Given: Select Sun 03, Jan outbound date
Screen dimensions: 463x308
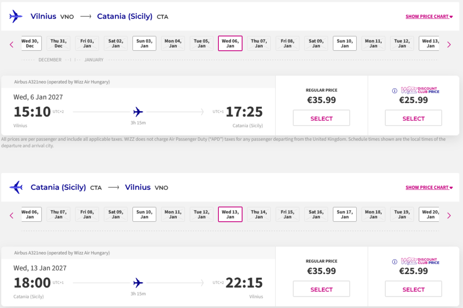Looking at the screenshot, I should click(x=144, y=43).
